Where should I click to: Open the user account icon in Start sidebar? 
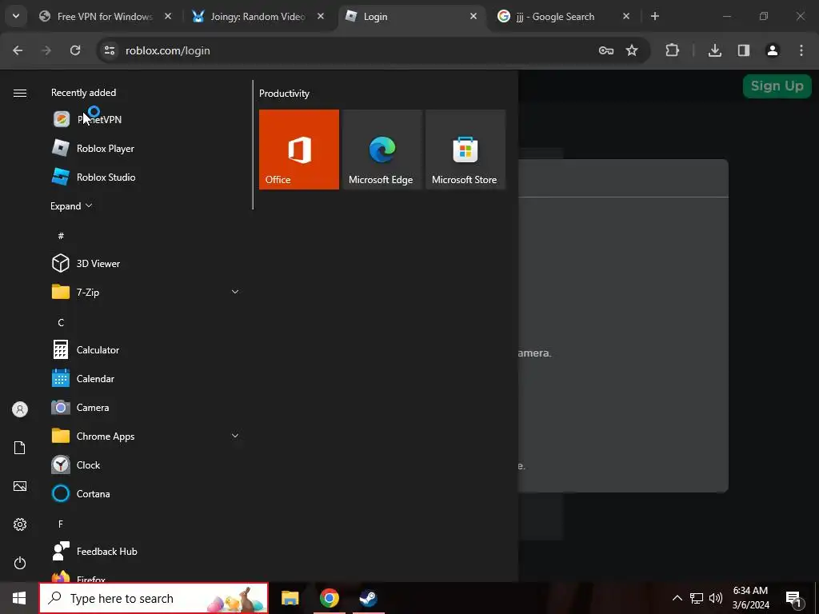pos(20,409)
